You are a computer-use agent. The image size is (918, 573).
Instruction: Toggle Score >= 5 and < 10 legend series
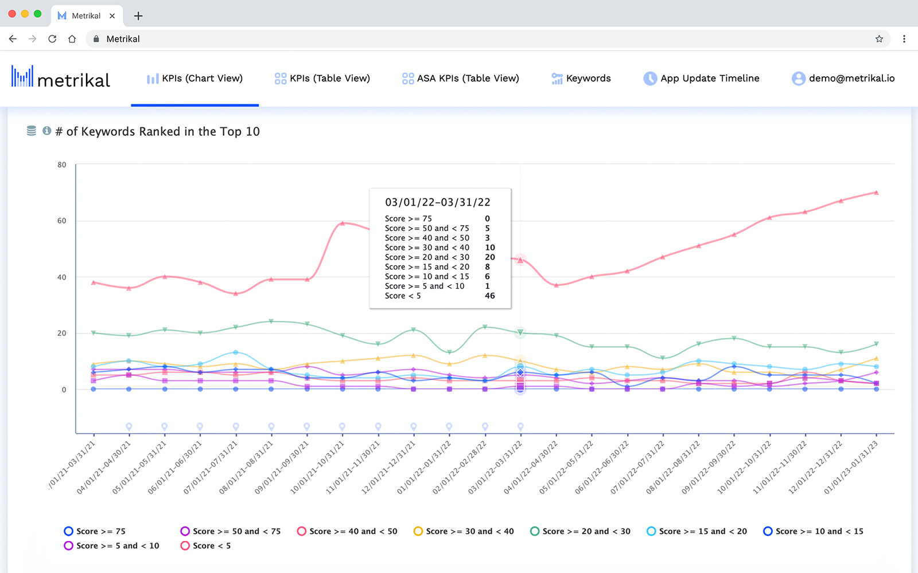click(111, 545)
